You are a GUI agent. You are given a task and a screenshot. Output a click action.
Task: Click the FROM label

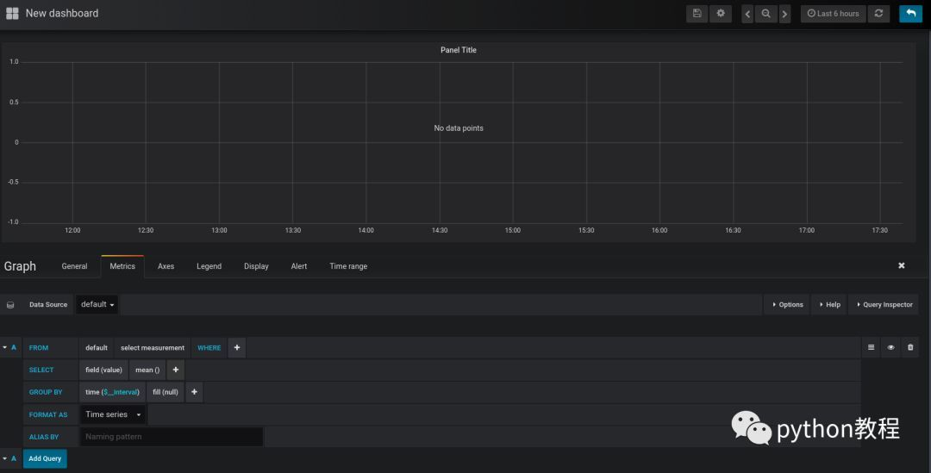[39, 348]
